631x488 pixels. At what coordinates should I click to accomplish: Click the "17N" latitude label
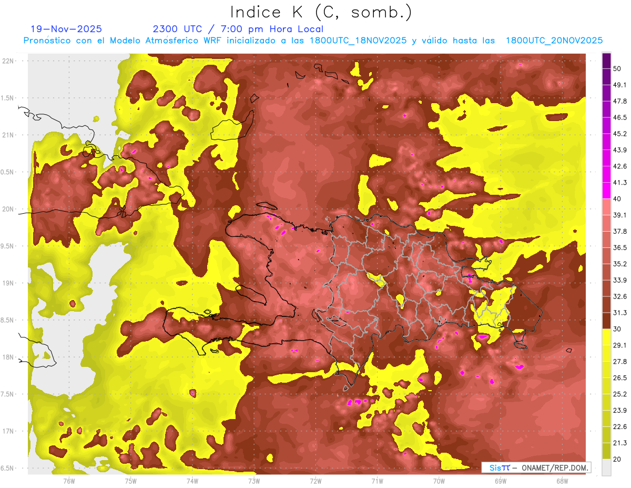pyautogui.click(x=8, y=431)
